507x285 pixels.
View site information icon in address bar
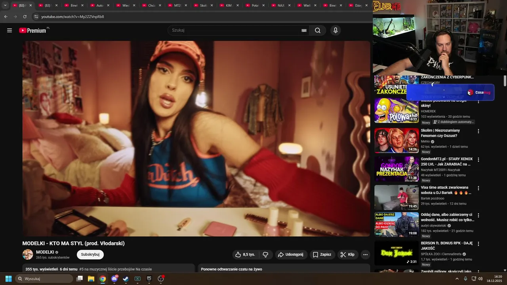click(36, 17)
